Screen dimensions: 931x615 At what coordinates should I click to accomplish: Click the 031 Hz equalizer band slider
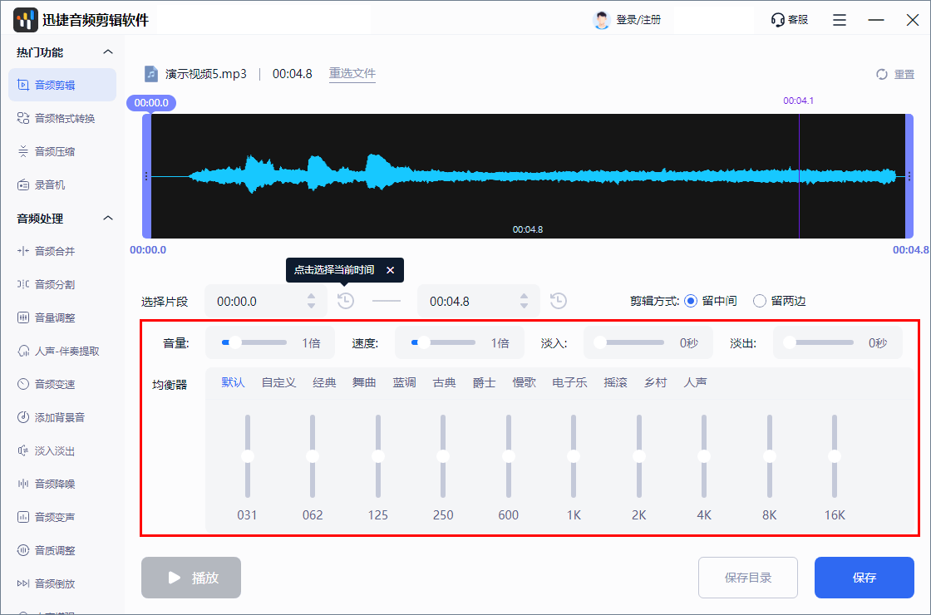point(248,456)
